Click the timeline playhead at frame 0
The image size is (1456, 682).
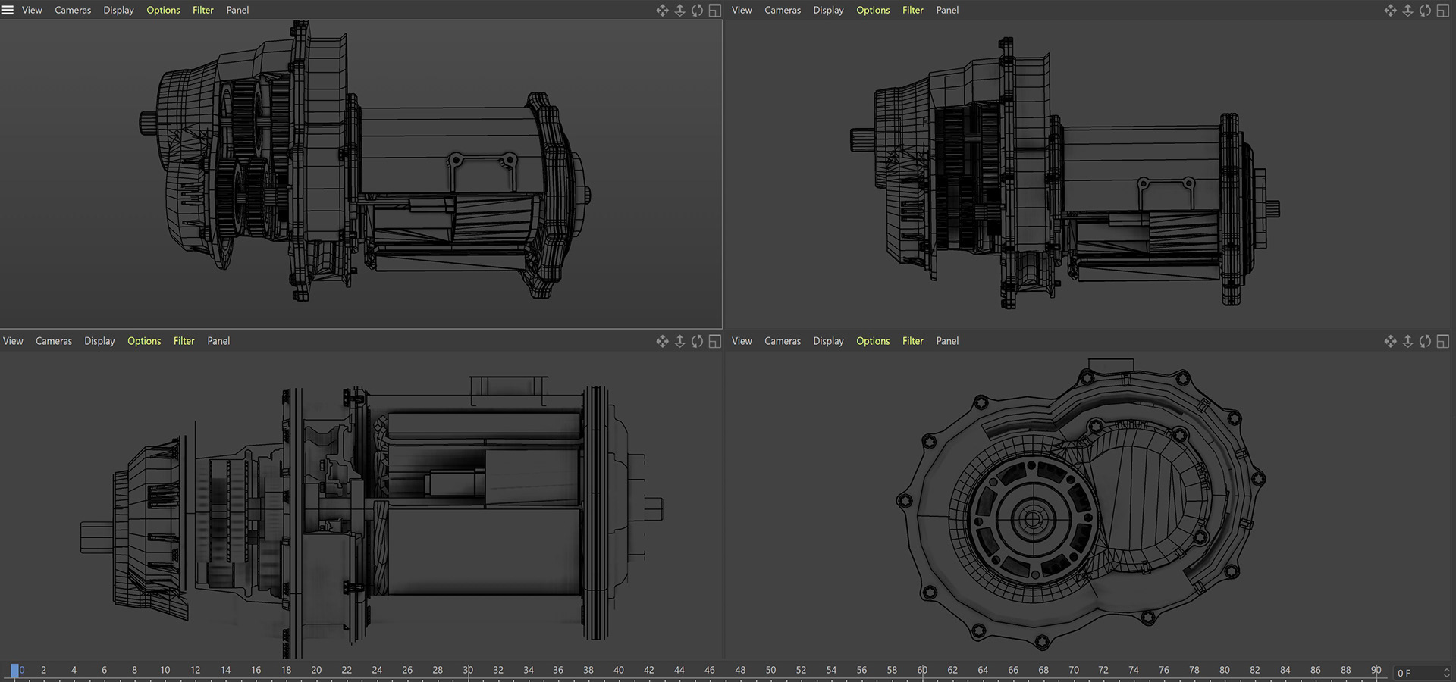tap(14, 671)
